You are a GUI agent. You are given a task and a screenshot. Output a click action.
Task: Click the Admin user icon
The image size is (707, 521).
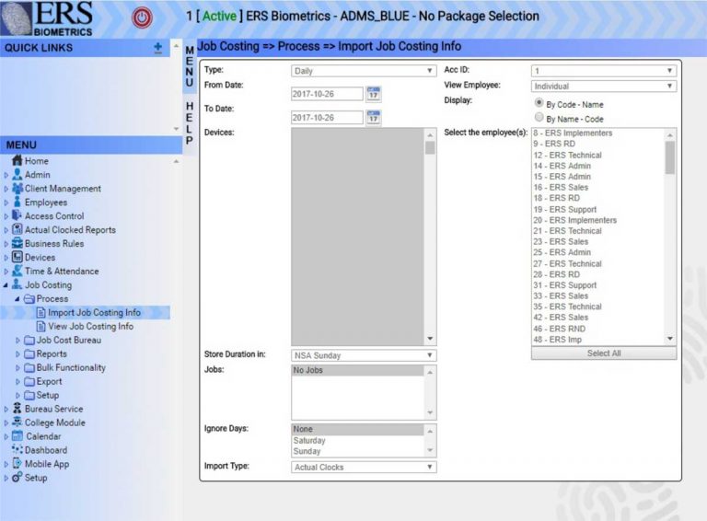point(17,174)
